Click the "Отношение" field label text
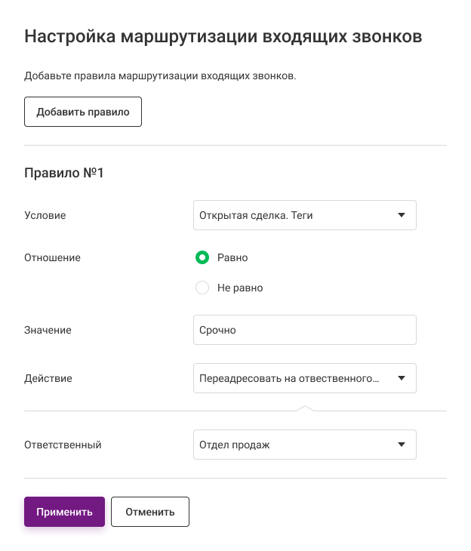The height and width of the screenshot is (551, 471). tap(52, 257)
